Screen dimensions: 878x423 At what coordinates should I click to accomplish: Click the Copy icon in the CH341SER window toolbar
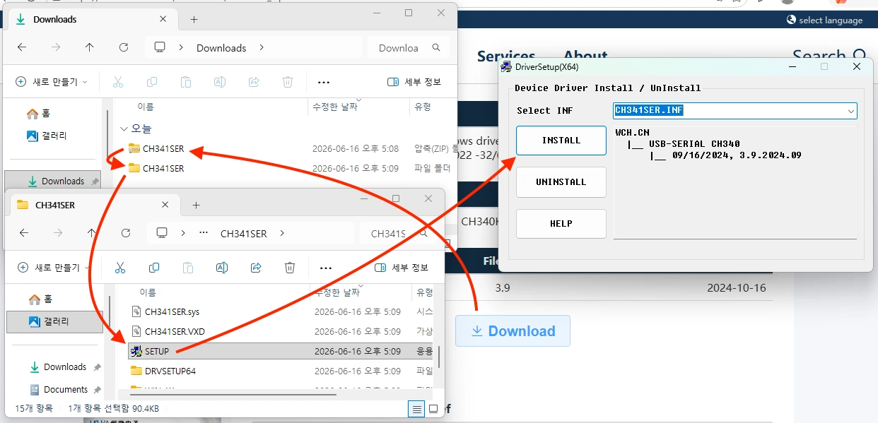pos(154,268)
